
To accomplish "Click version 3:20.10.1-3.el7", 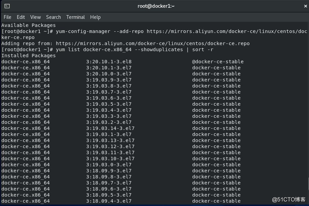I will click(109, 68).
